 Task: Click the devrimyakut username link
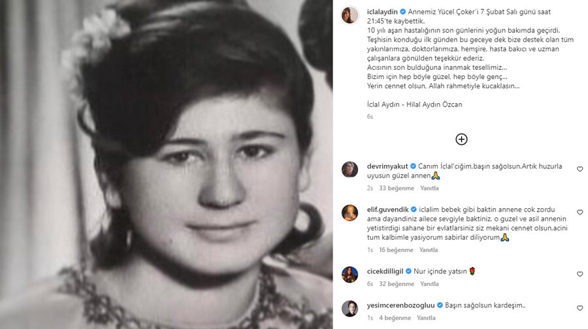coord(387,166)
